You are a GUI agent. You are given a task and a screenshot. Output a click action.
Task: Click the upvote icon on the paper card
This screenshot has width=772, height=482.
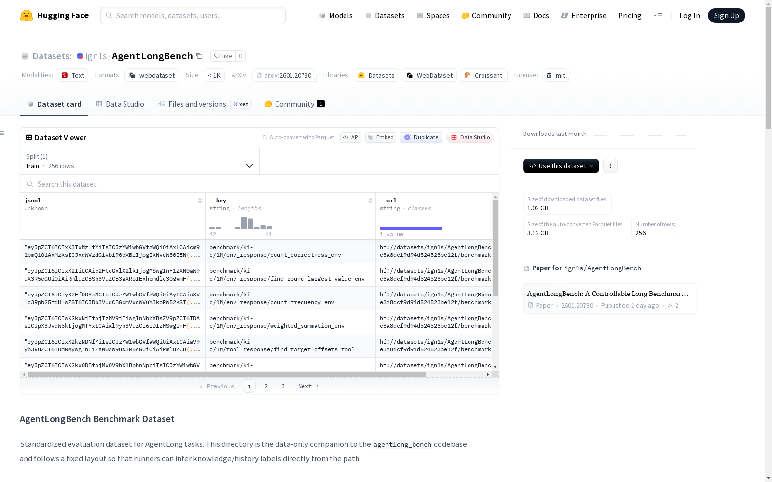670,305
